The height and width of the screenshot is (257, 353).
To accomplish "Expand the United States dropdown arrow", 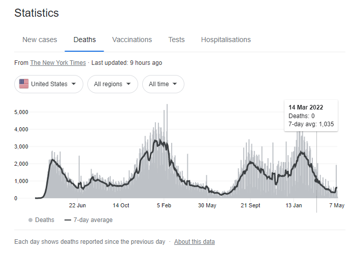I will (74, 84).
